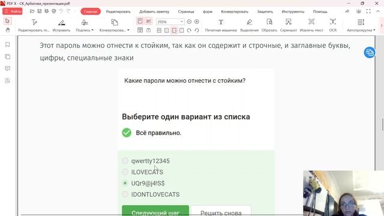This screenshot has width=384, height=216.
Task: Click the share arrow icon
Action: [x=347, y=11]
